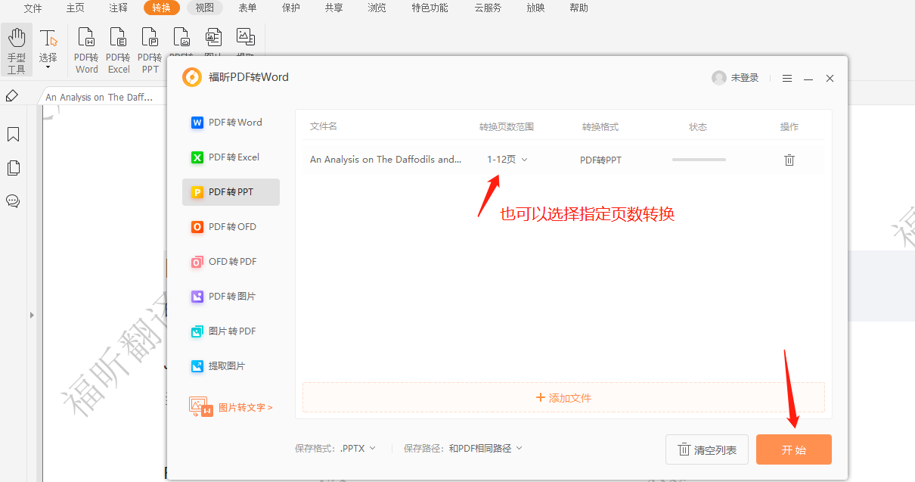
Task: Select PDF转OFD in dialog sidebar
Action: pos(231,227)
